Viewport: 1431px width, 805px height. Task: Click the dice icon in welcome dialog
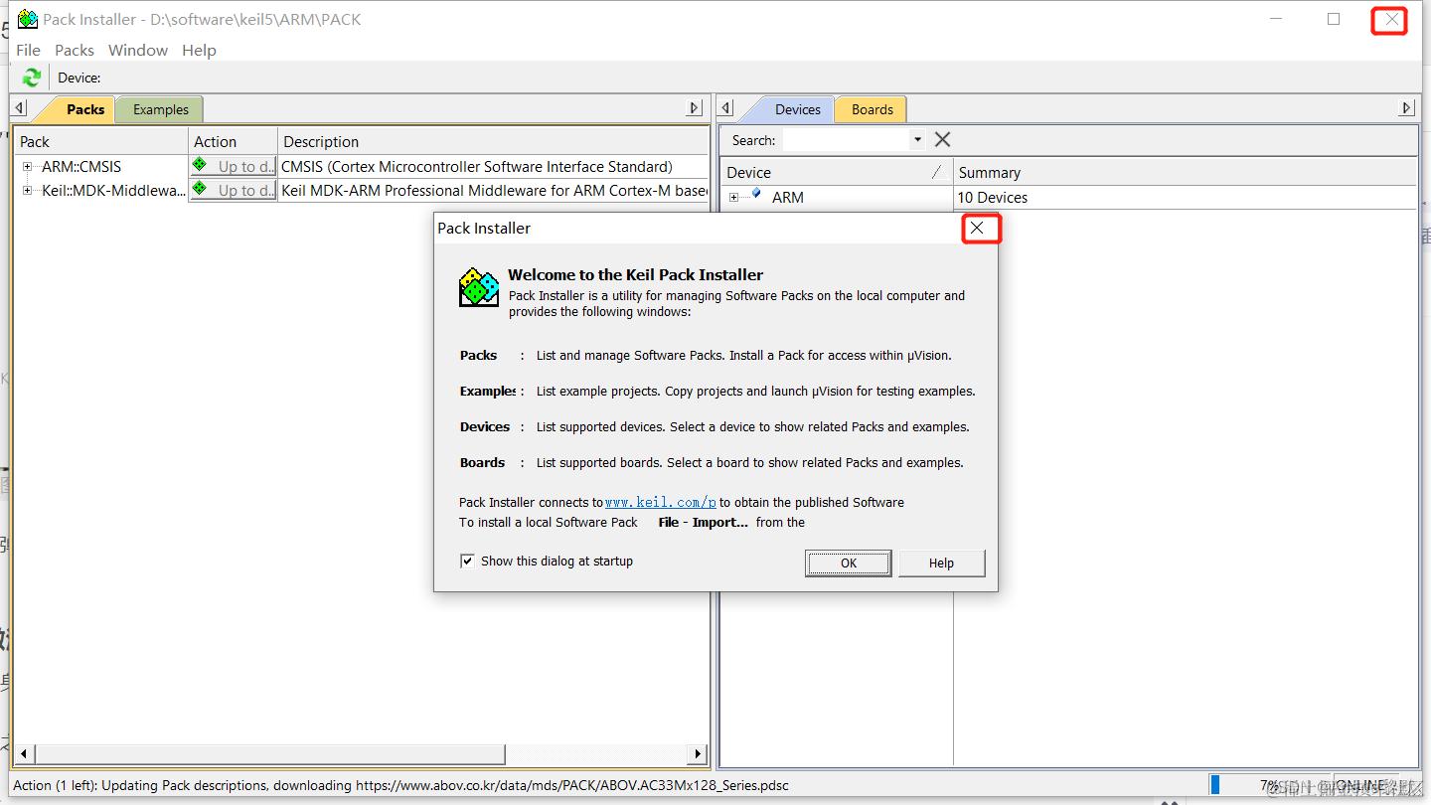(x=479, y=286)
